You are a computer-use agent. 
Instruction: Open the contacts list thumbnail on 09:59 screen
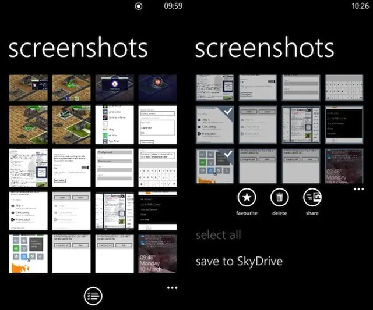[x=29, y=211]
